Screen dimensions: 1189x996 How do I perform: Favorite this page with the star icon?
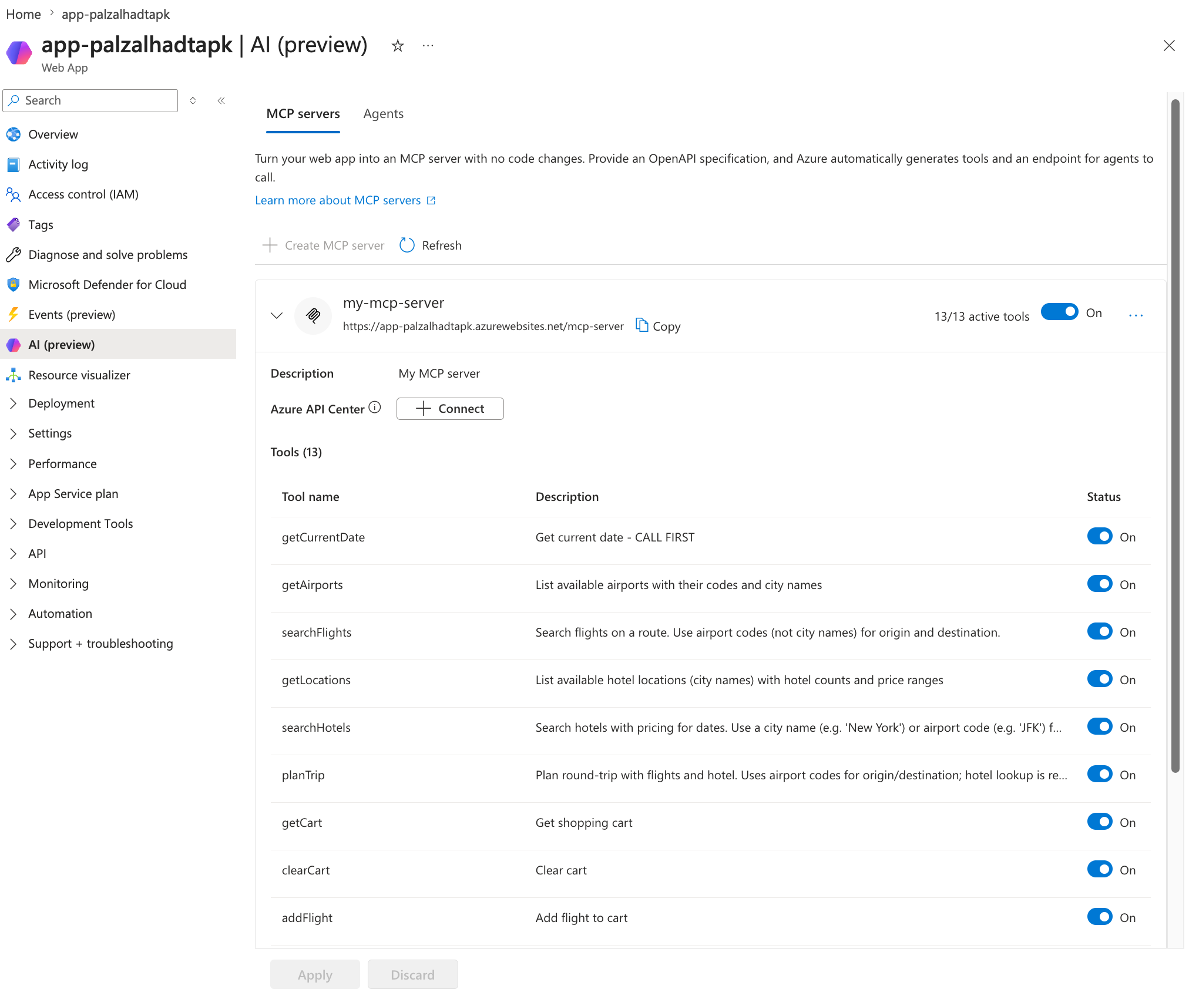398,45
